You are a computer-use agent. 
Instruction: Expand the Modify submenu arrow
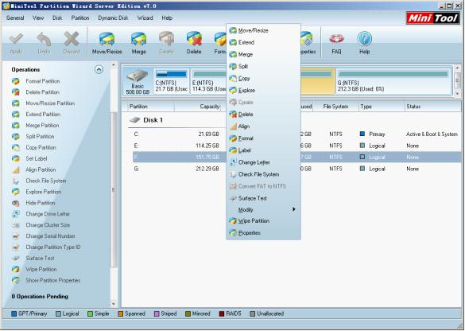[293, 209]
